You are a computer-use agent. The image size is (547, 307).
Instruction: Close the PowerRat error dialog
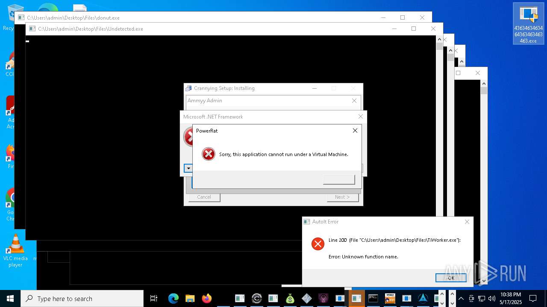355,130
